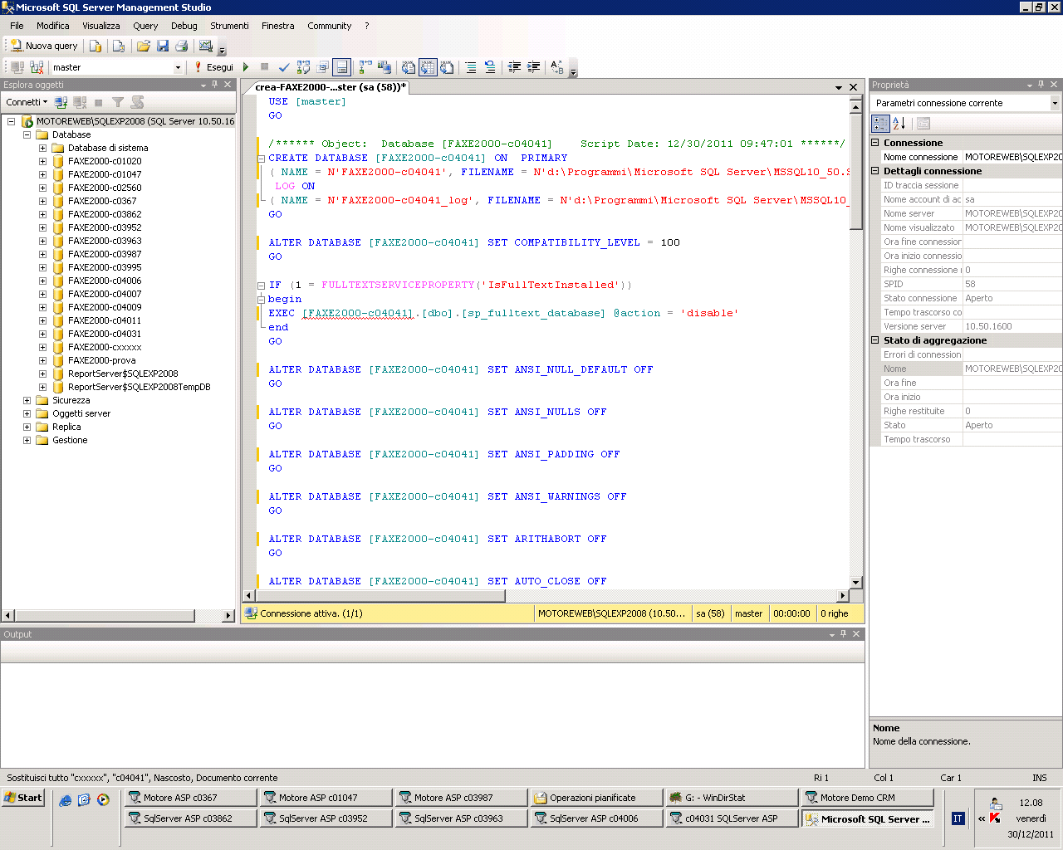Open a new Database Engine query icon
This screenshot has height=850, width=1063.
click(96, 46)
